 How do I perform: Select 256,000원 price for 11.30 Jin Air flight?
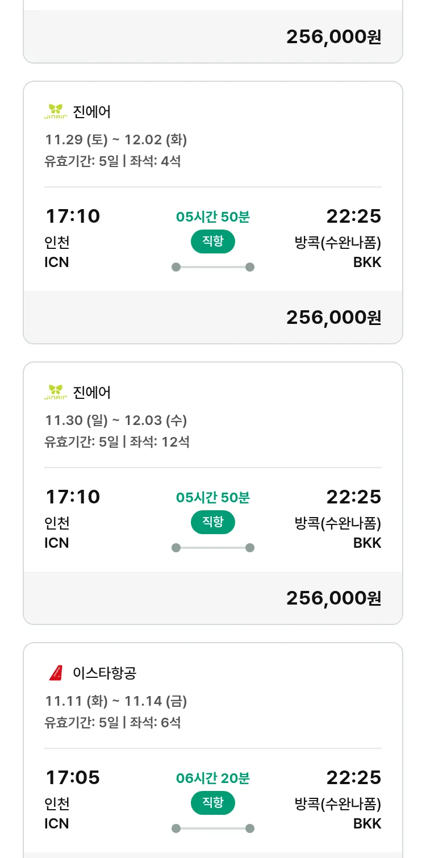(333, 598)
